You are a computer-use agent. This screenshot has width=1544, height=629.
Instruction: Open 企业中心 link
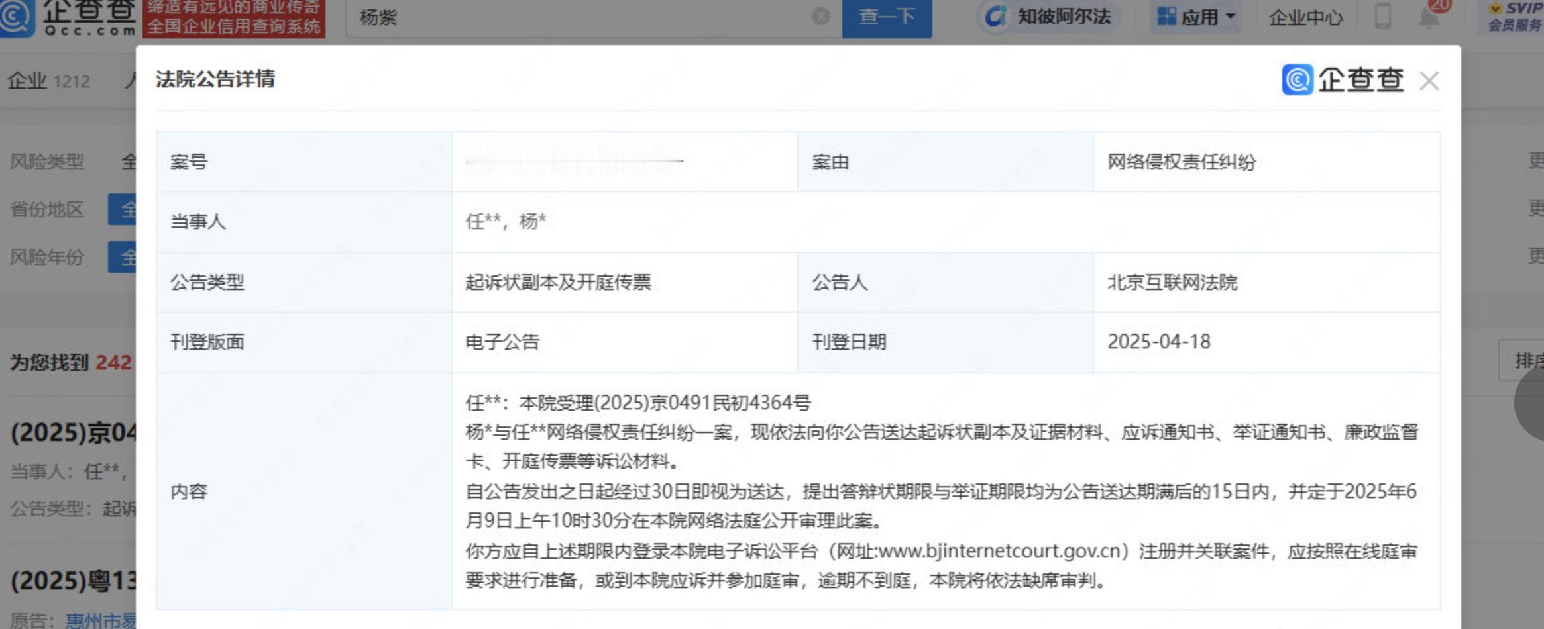coord(1305,17)
